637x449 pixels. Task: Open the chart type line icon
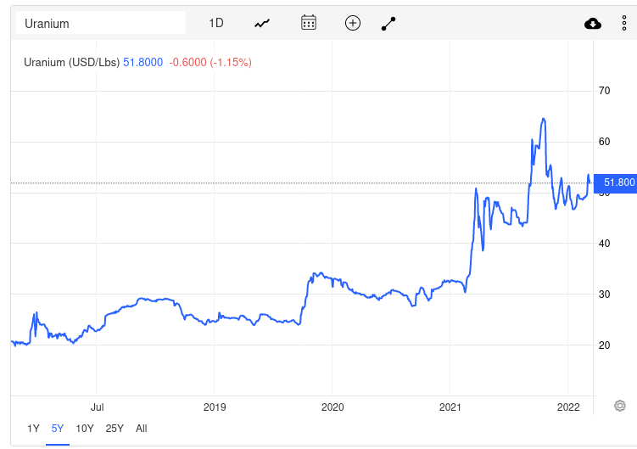262,23
